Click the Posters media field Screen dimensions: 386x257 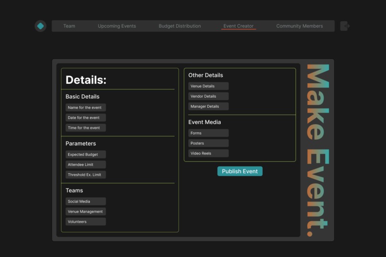[x=208, y=143]
